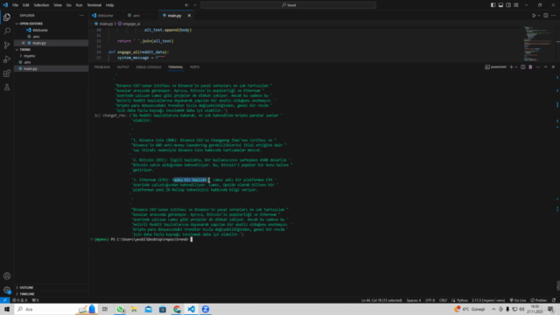Viewport: 560px width, 315px height.
Task: Click Go Live in status bar
Action: (517, 300)
